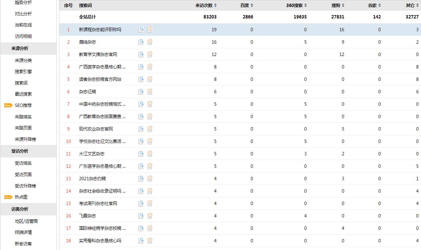Open 热点图 from the sidebar
The image size is (421, 250).
(21, 197)
